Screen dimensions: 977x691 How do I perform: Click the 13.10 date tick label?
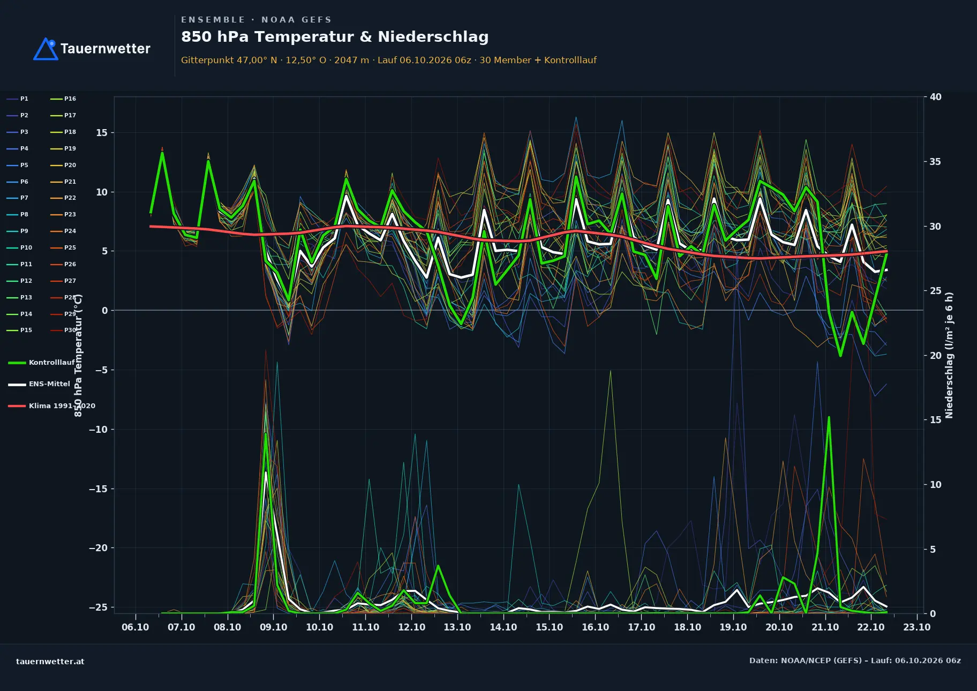457,627
